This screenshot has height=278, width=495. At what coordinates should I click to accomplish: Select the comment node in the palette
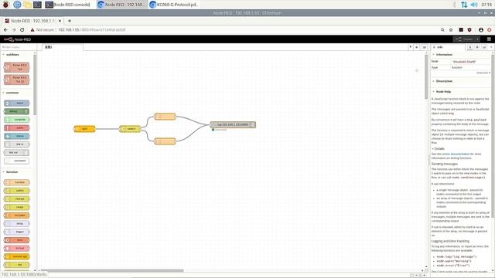[17, 161]
